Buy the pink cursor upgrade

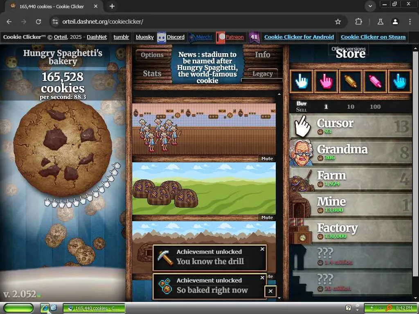tap(326, 81)
